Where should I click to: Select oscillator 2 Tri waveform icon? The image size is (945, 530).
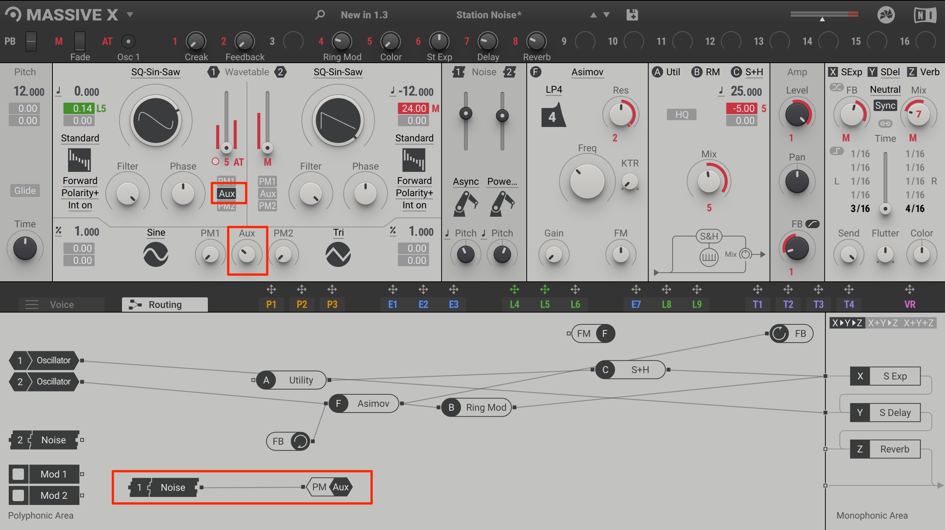coord(338,254)
